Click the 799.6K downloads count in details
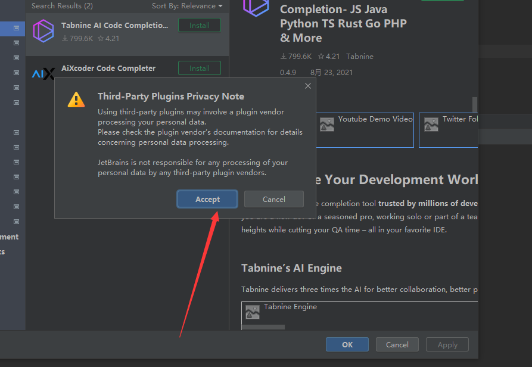This screenshot has height=367, width=532. point(296,57)
